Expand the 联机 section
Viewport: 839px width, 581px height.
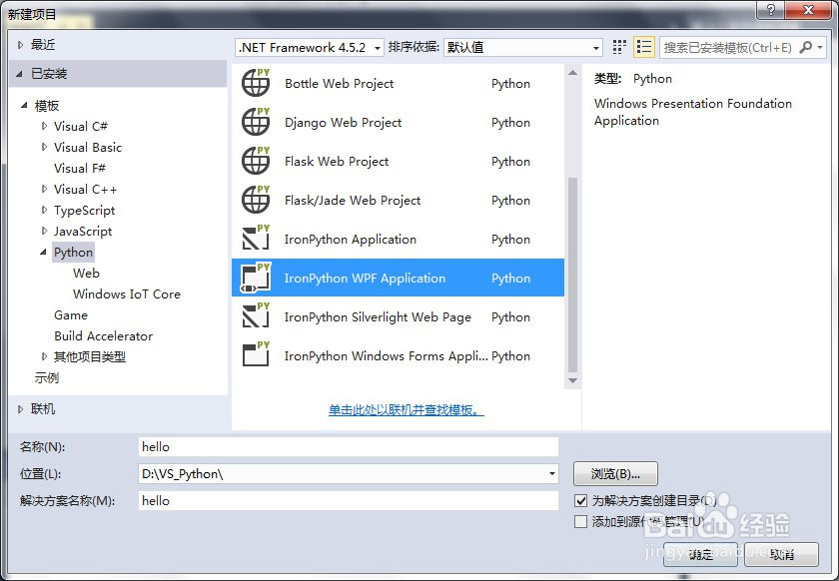pos(20,409)
